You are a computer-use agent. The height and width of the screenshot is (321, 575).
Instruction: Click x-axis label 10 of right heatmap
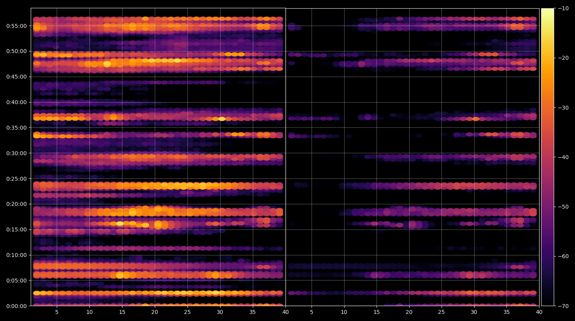coord(344,312)
